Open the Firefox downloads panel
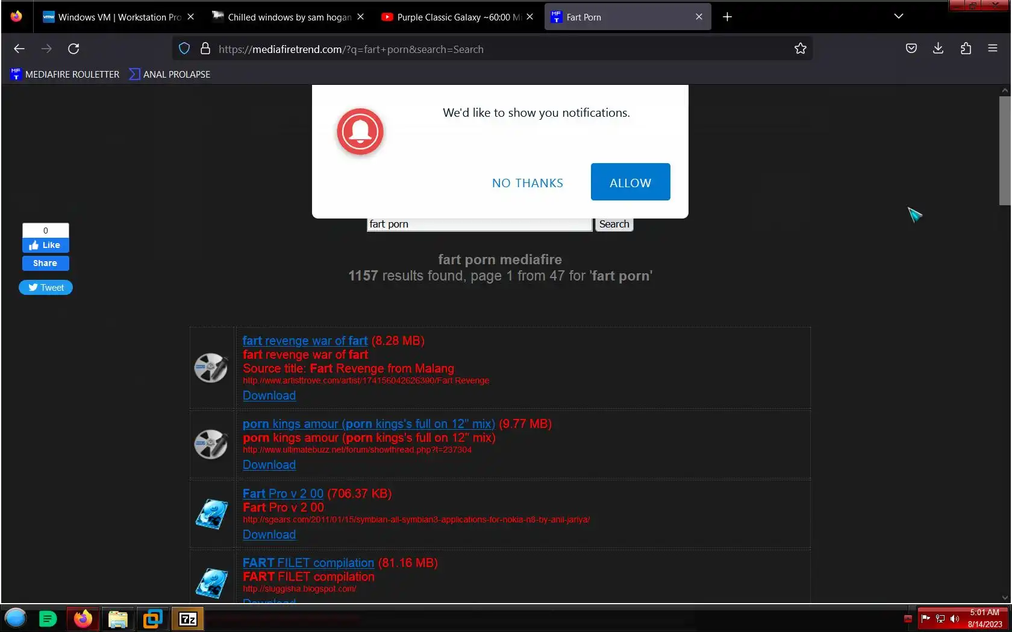 tap(939, 49)
